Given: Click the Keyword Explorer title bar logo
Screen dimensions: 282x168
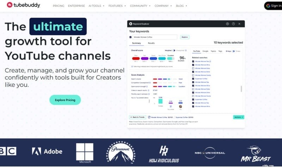Looking at the screenshot, I should tap(131, 24).
